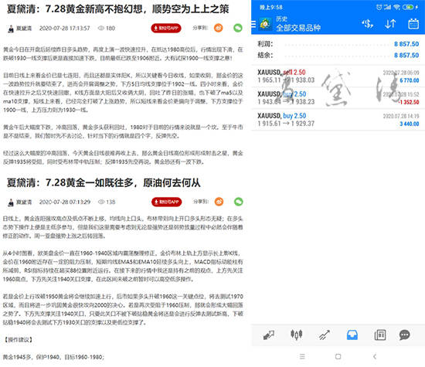Click the 分享到 label in the first article
The image size is (425, 367).
point(200,28)
